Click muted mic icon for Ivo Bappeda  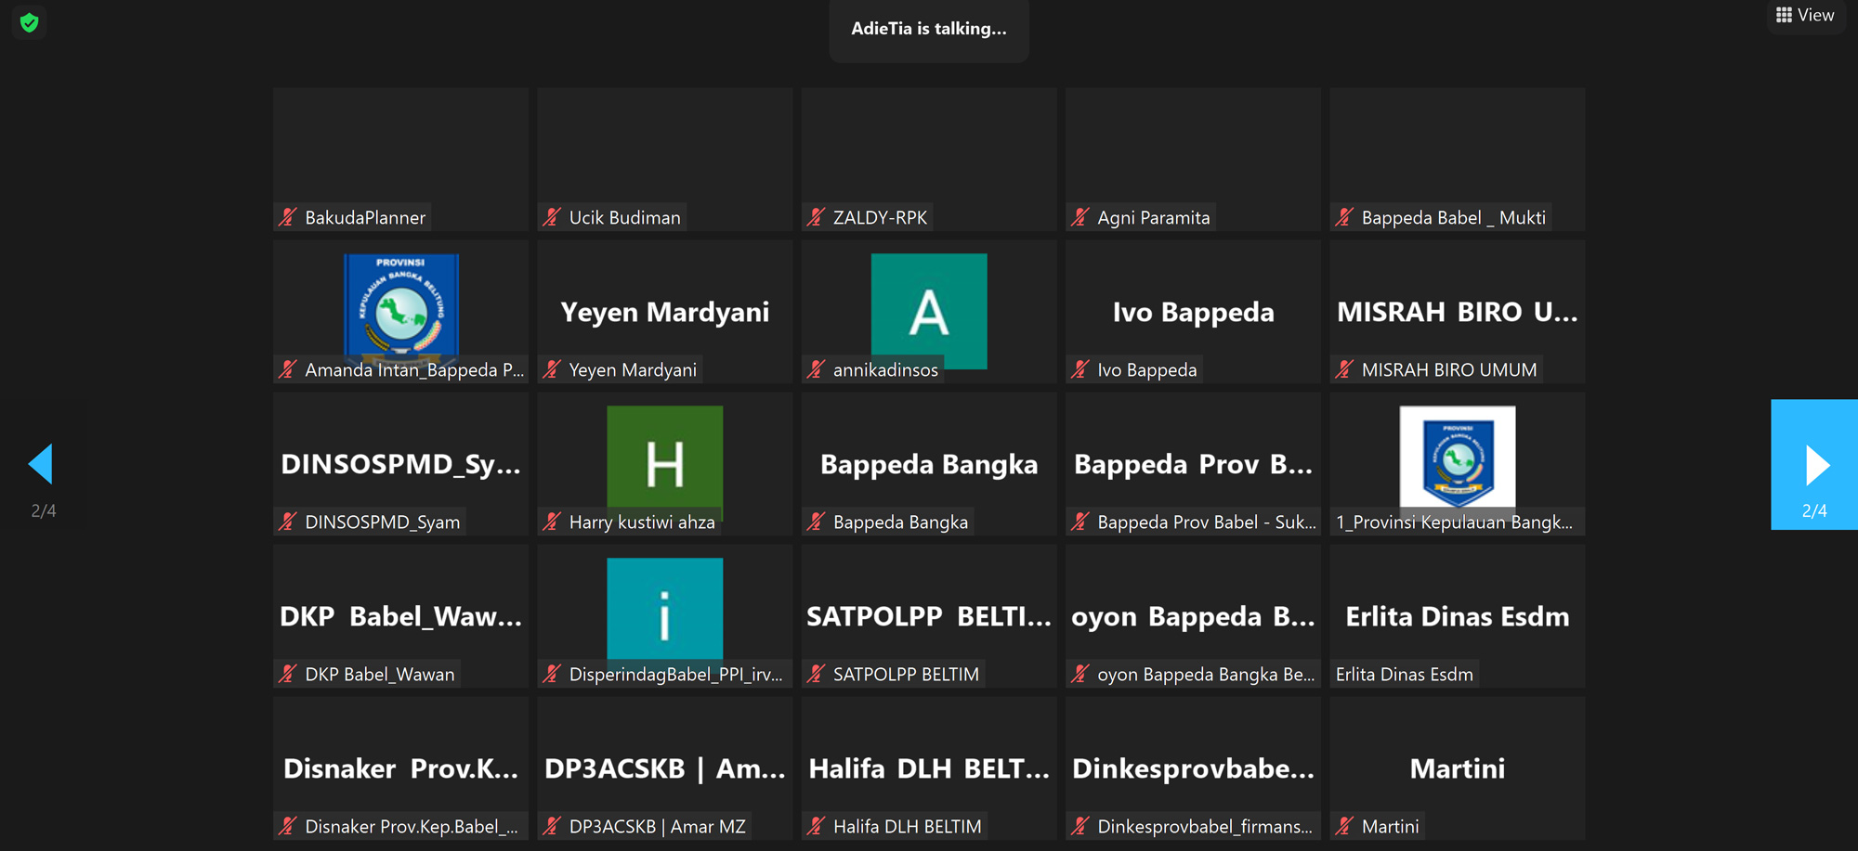point(1079,370)
